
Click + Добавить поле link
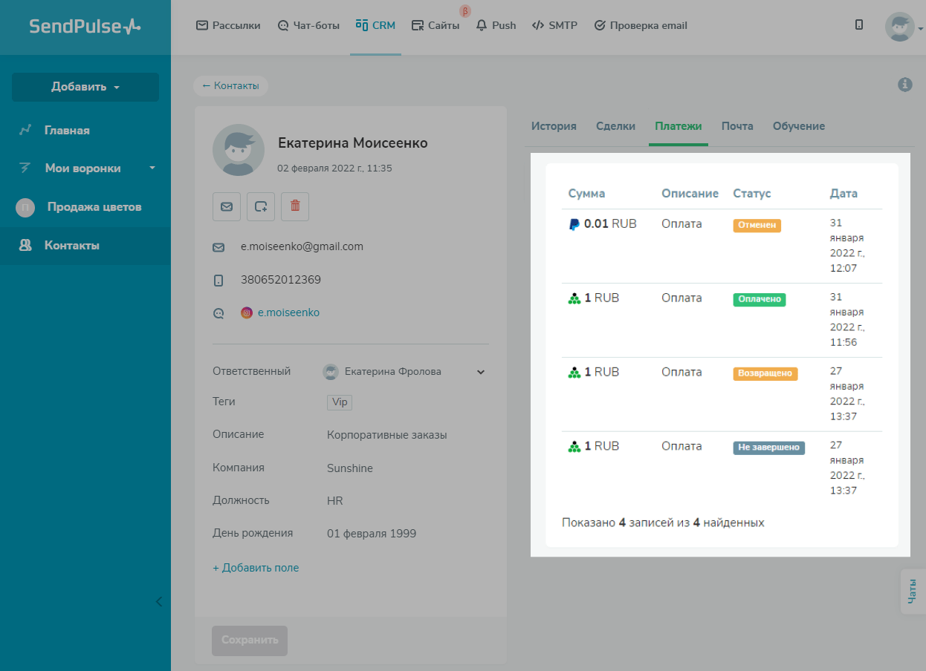pos(256,568)
